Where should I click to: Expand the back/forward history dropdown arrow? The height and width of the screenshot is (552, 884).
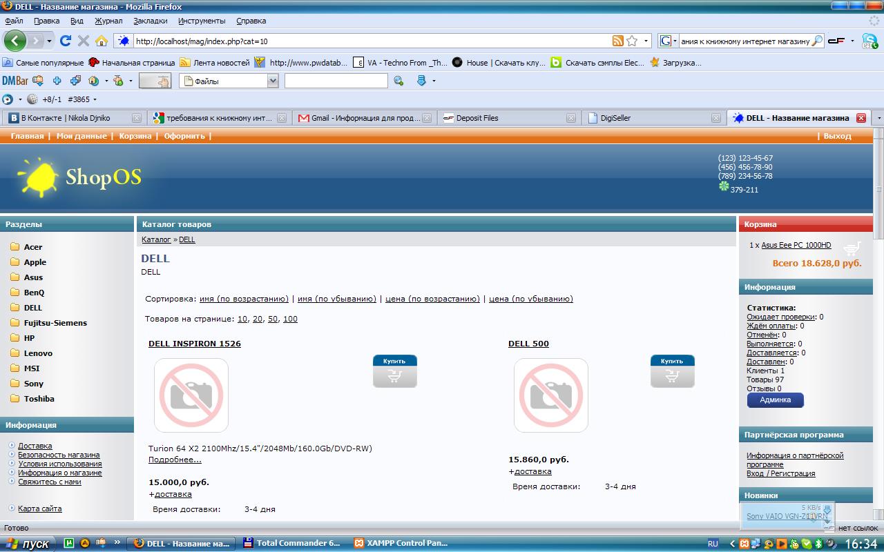[x=49, y=41]
